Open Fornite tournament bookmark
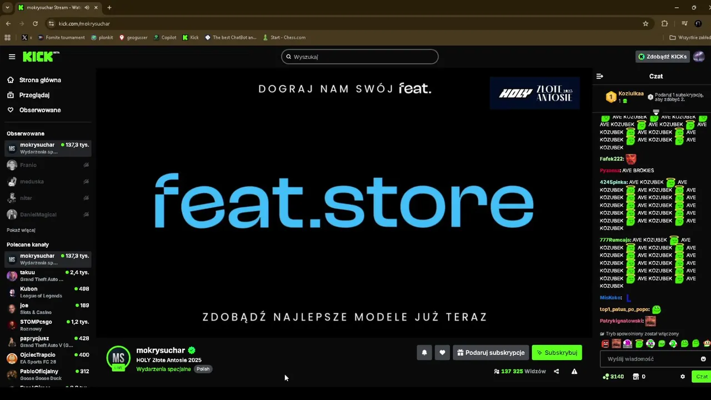Viewport: 711px width, 400px height. point(61,37)
